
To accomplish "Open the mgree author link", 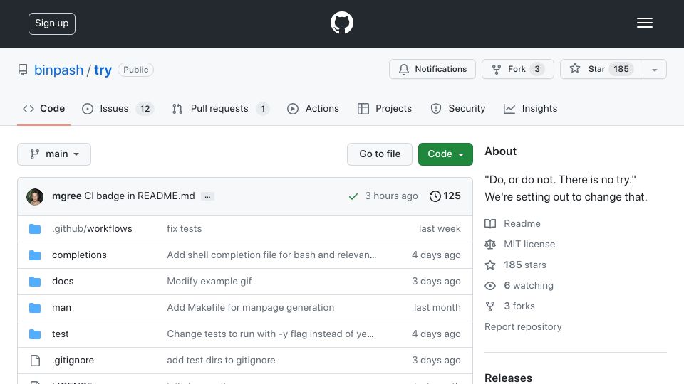I will (67, 196).
